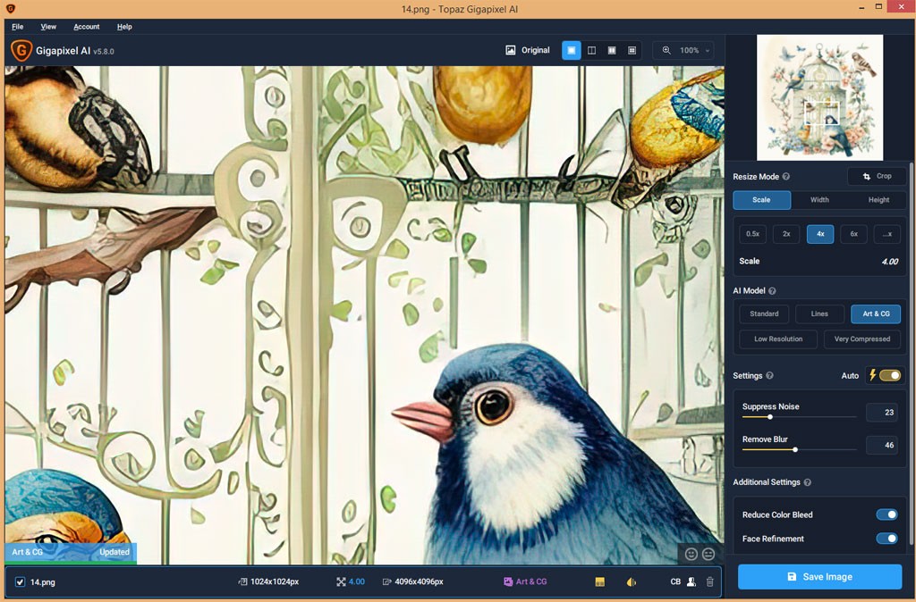Image resolution: width=916 pixels, height=602 pixels.
Task: Open the custom scale option
Action: click(x=886, y=234)
